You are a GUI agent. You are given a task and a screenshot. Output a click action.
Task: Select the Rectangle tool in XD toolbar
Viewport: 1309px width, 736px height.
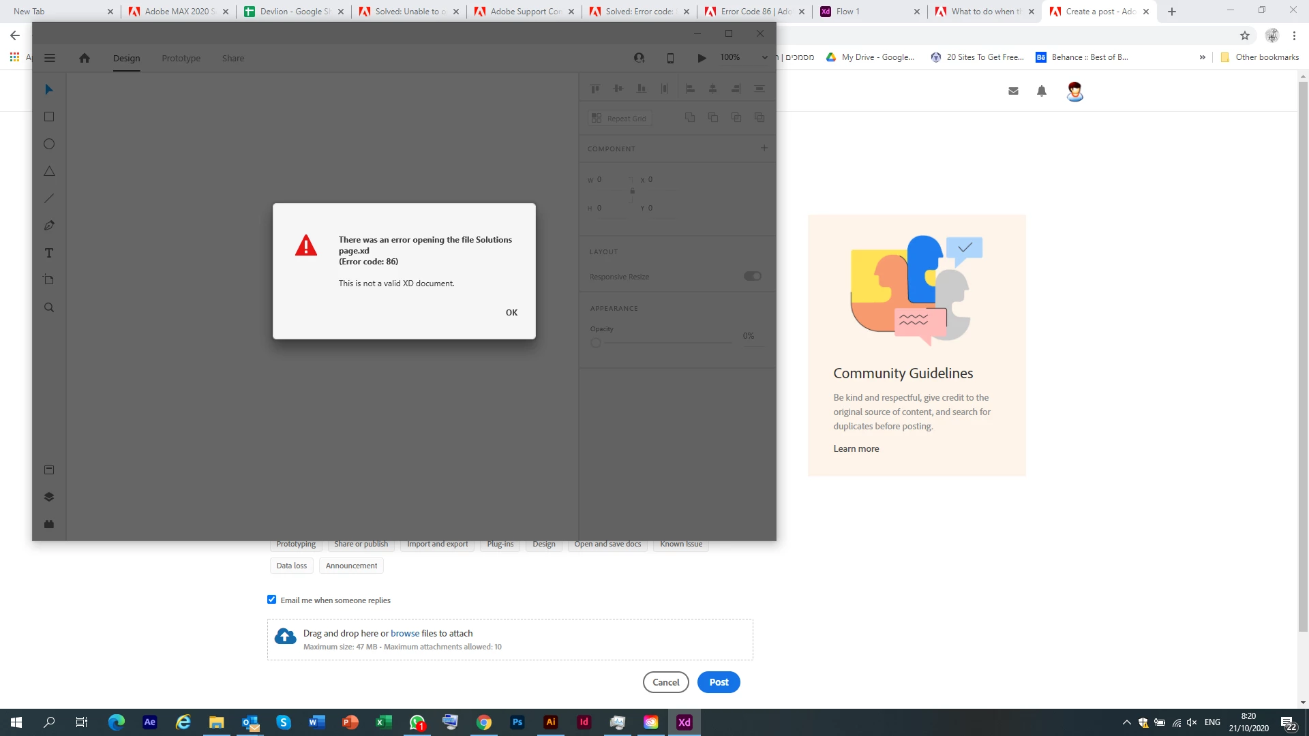(x=49, y=117)
